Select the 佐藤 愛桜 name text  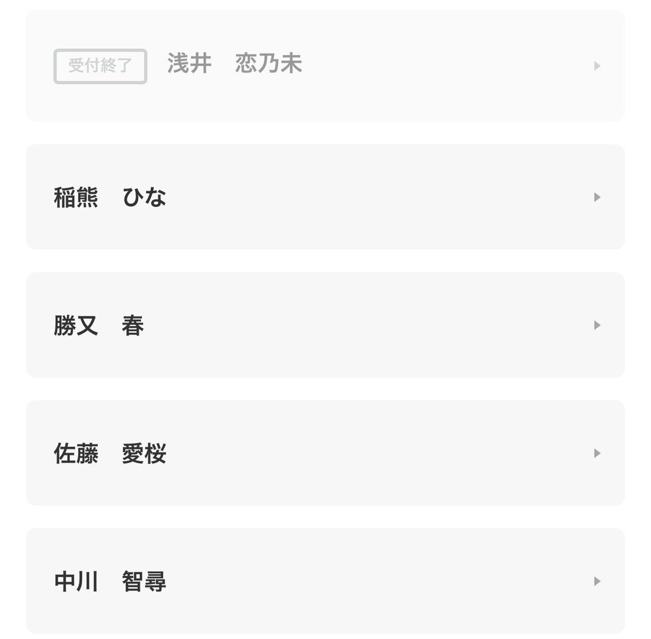[110, 454]
